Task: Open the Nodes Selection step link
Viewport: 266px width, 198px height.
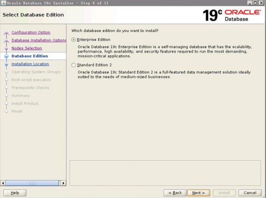Action: tap(27, 48)
